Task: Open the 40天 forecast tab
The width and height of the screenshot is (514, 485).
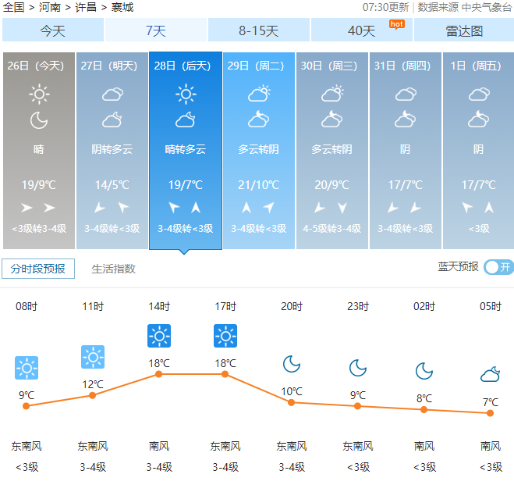Action: click(361, 30)
